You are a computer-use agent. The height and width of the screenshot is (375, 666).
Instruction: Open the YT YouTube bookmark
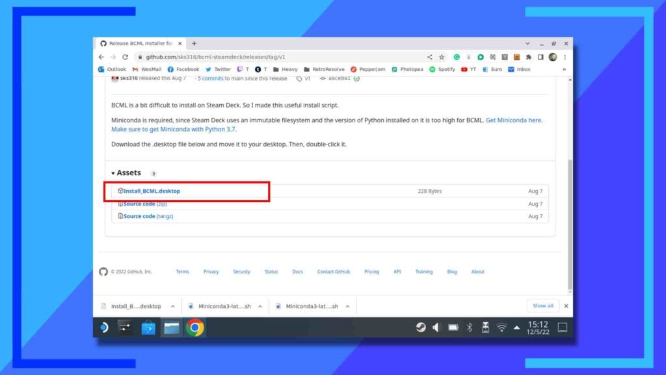(x=468, y=69)
